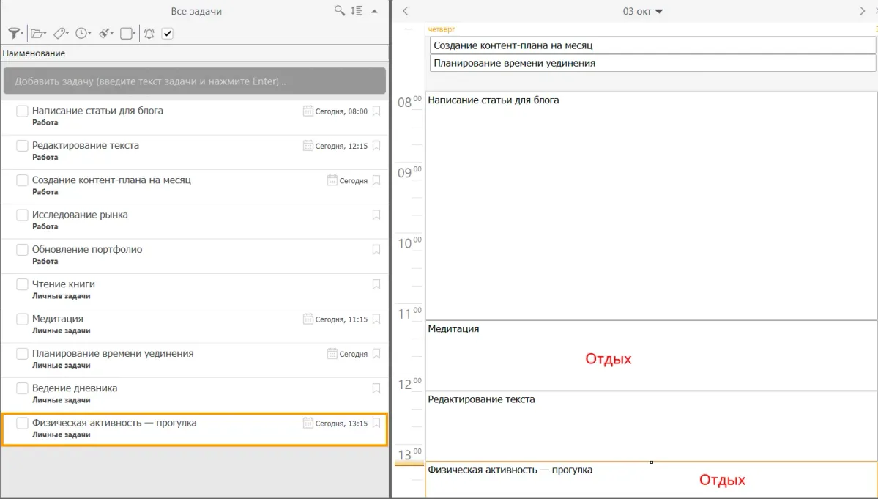Viewport: 878px width, 499px height.
Task: Select Редактирование текста event in the calendar
Action: click(650, 425)
